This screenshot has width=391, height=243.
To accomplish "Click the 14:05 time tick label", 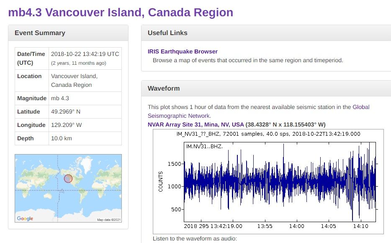I will point(328,226).
